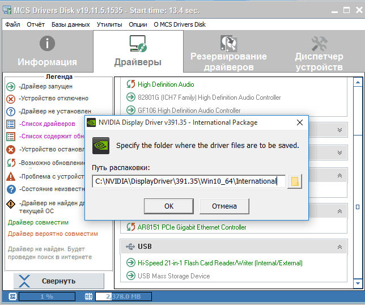
Task: Click the memory chip icon in status bar
Action: click(88, 296)
